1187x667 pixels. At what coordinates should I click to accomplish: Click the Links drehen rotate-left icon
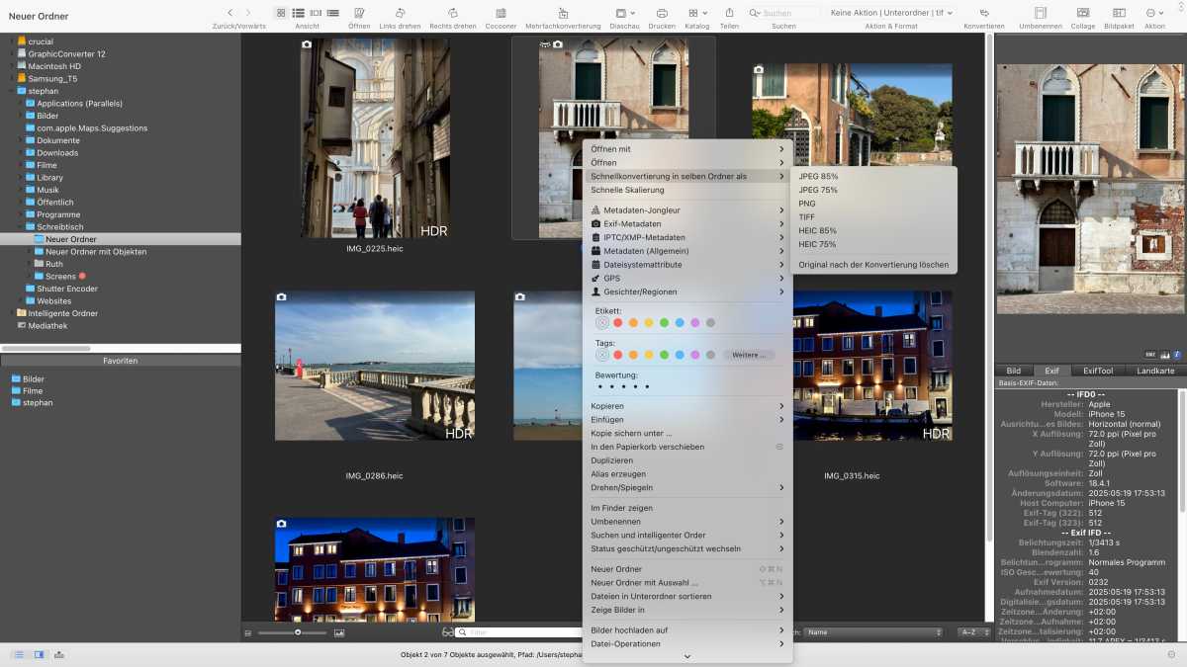coord(400,13)
